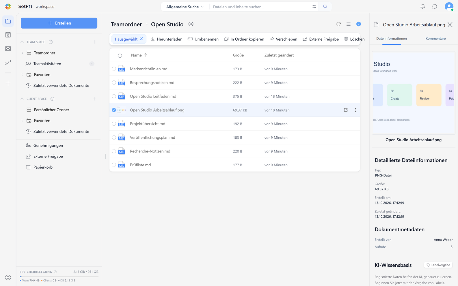Click Umbenennen in the action bar
The width and height of the screenshot is (458, 286).
click(203, 39)
